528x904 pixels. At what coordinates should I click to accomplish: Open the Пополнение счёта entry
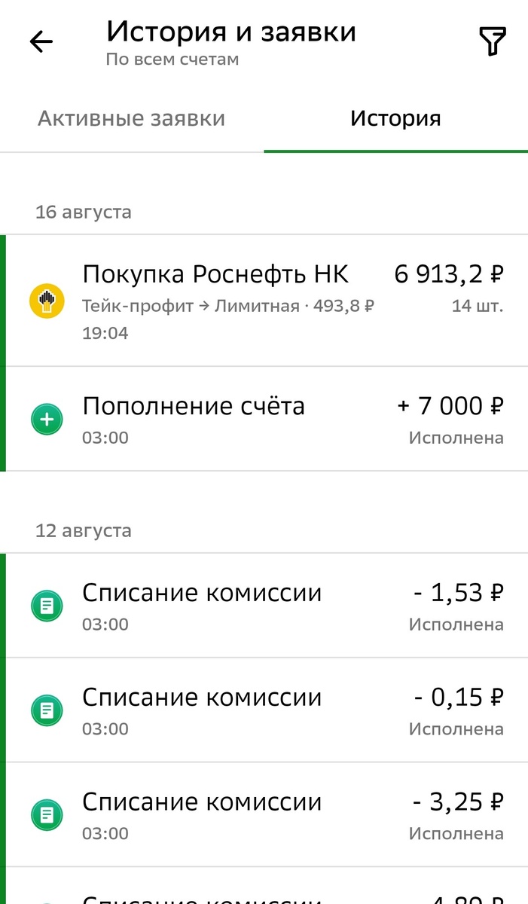point(194,405)
